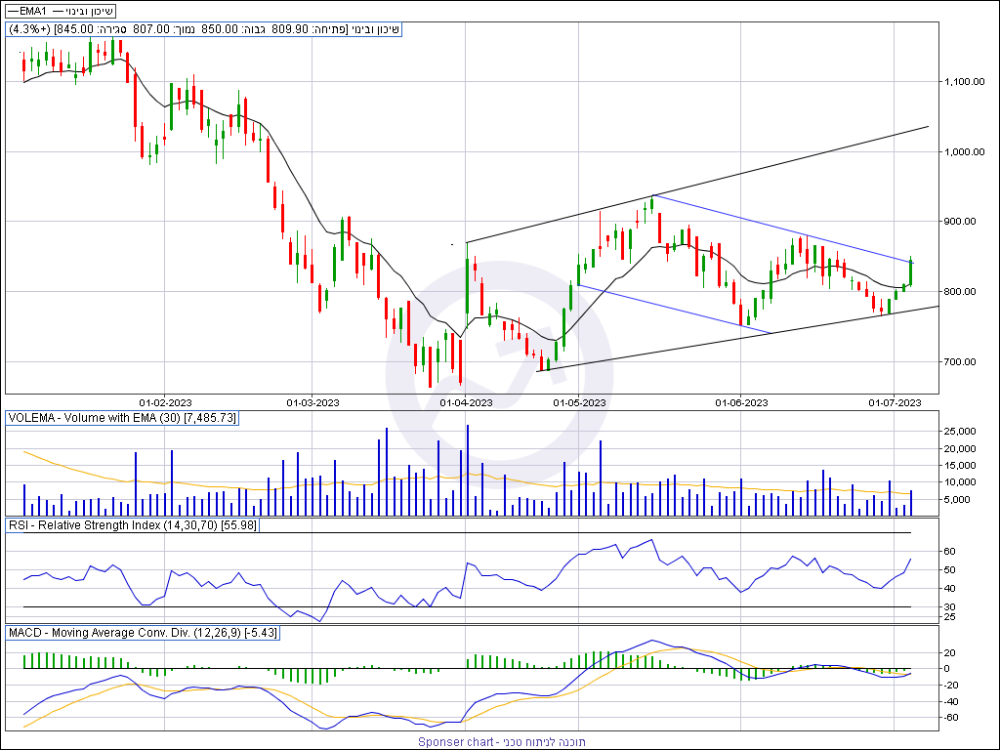Select the VOLEMA Volume with EMA label
The height and width of the screenshot is (750, 1000).
click(x=122, y=417)
